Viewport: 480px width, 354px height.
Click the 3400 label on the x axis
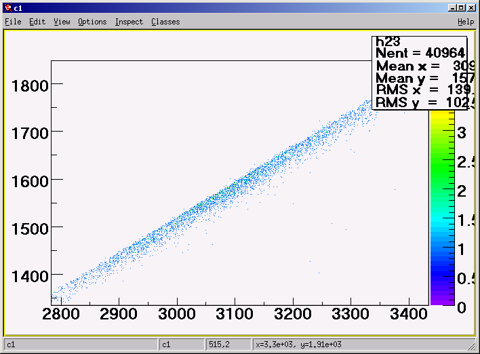[x=409, y=314]
